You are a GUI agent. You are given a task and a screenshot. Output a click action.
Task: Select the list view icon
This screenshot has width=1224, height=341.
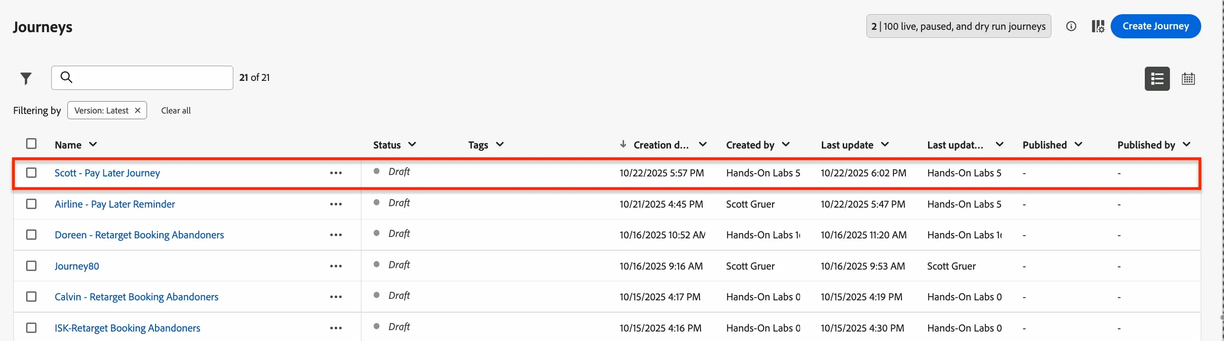pyautogui.click(x=1157, y=79)
